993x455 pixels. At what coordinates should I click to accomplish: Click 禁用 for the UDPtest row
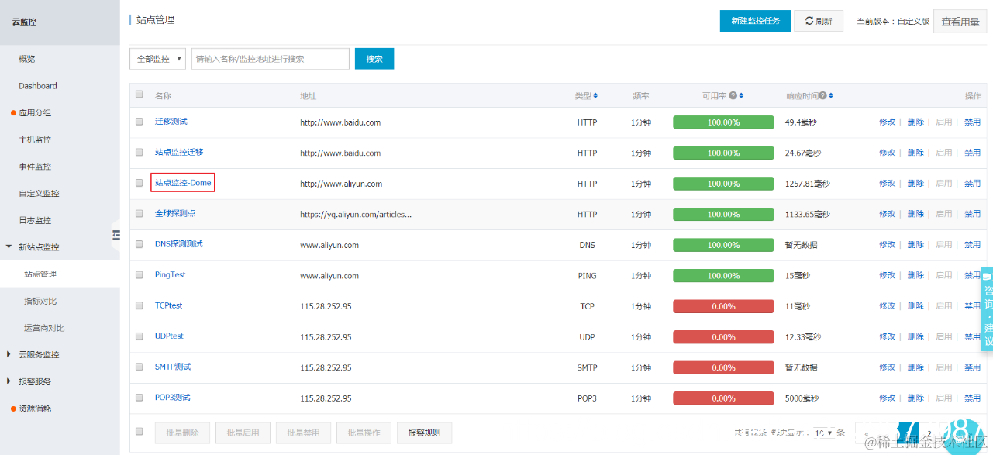click(972, 336)
